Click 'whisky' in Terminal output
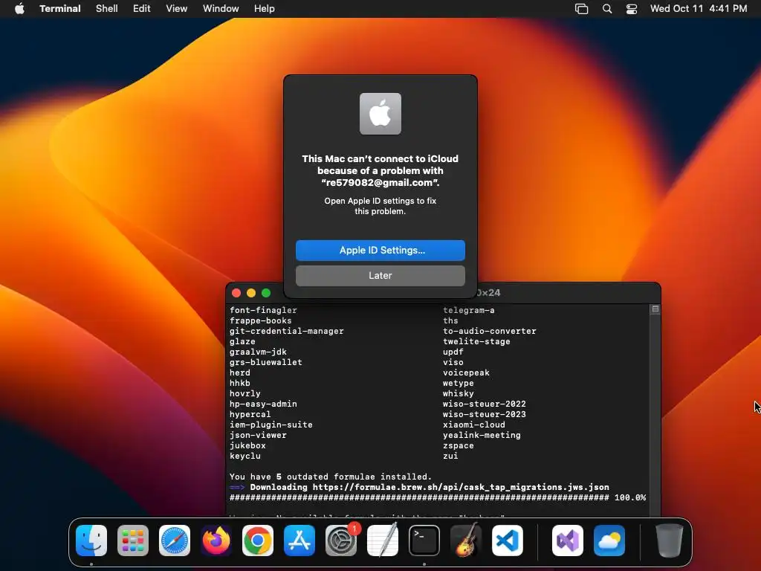The image size is (761, 571). pos(458,393)
